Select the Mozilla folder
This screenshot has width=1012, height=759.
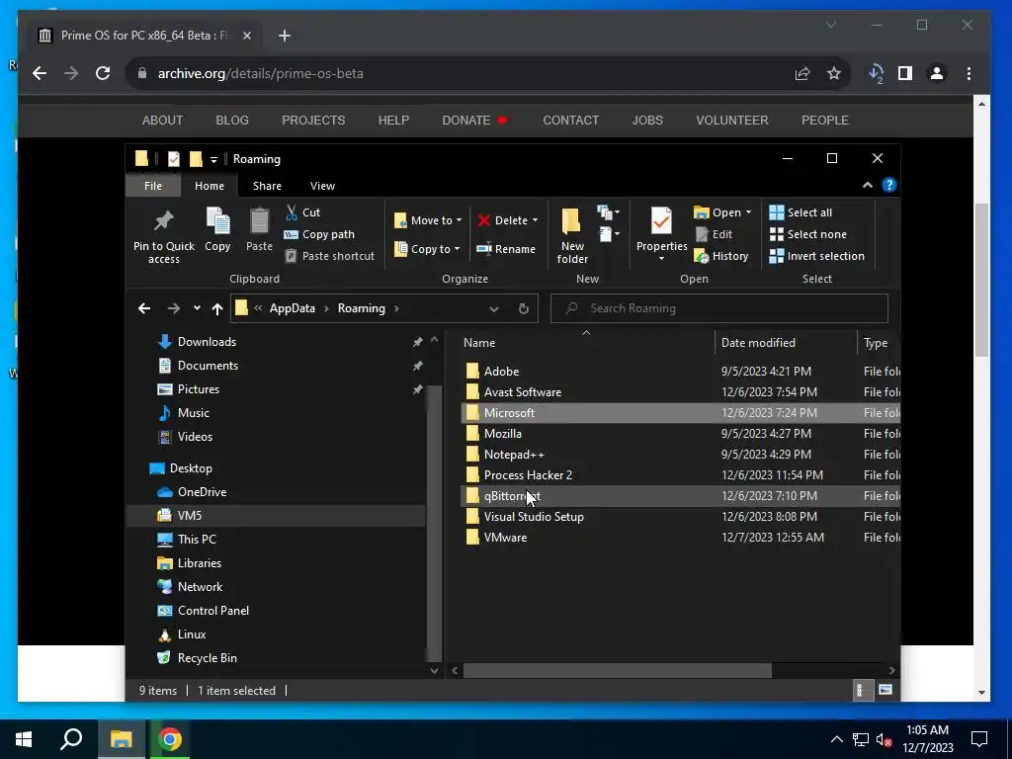click(x=503, y=434)
